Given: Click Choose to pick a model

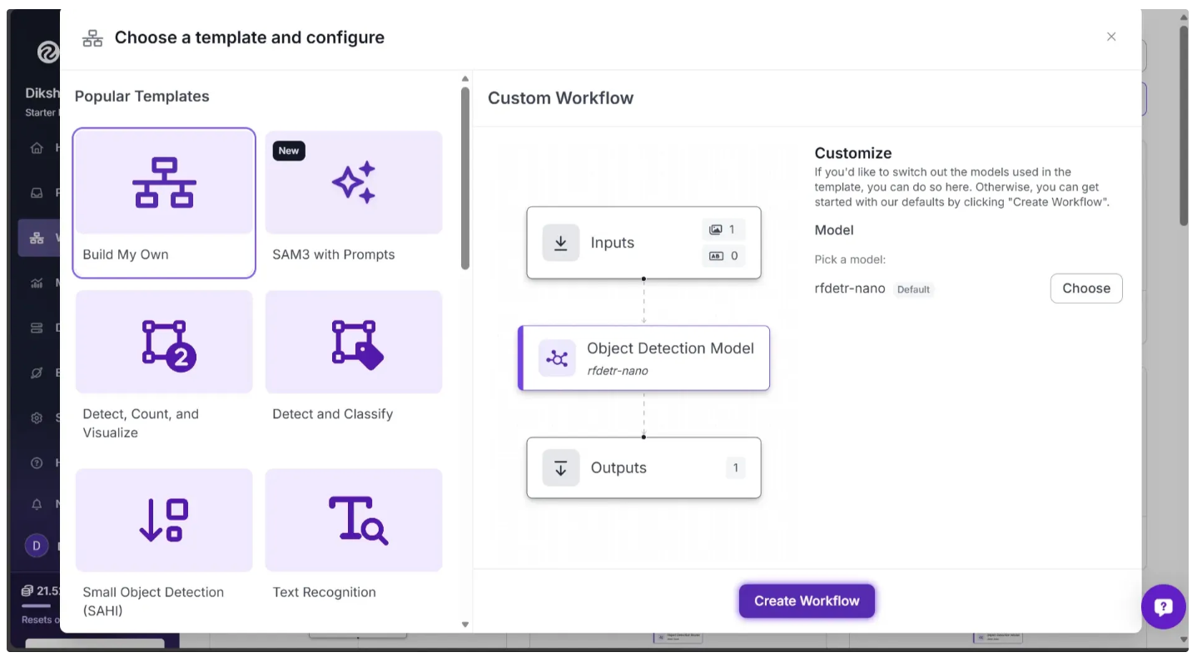Looking at the screenshot, I should tap(1085, 289).
